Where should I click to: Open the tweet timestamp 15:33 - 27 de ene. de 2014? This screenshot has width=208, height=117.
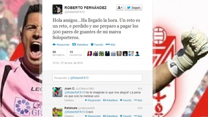(x=68, y=63)
